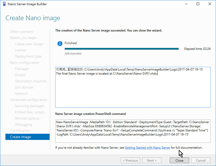Image resolution: width=216 pixels, height=166 pixels.
Task: Select the Drivers step
Action: pos(20,75)
